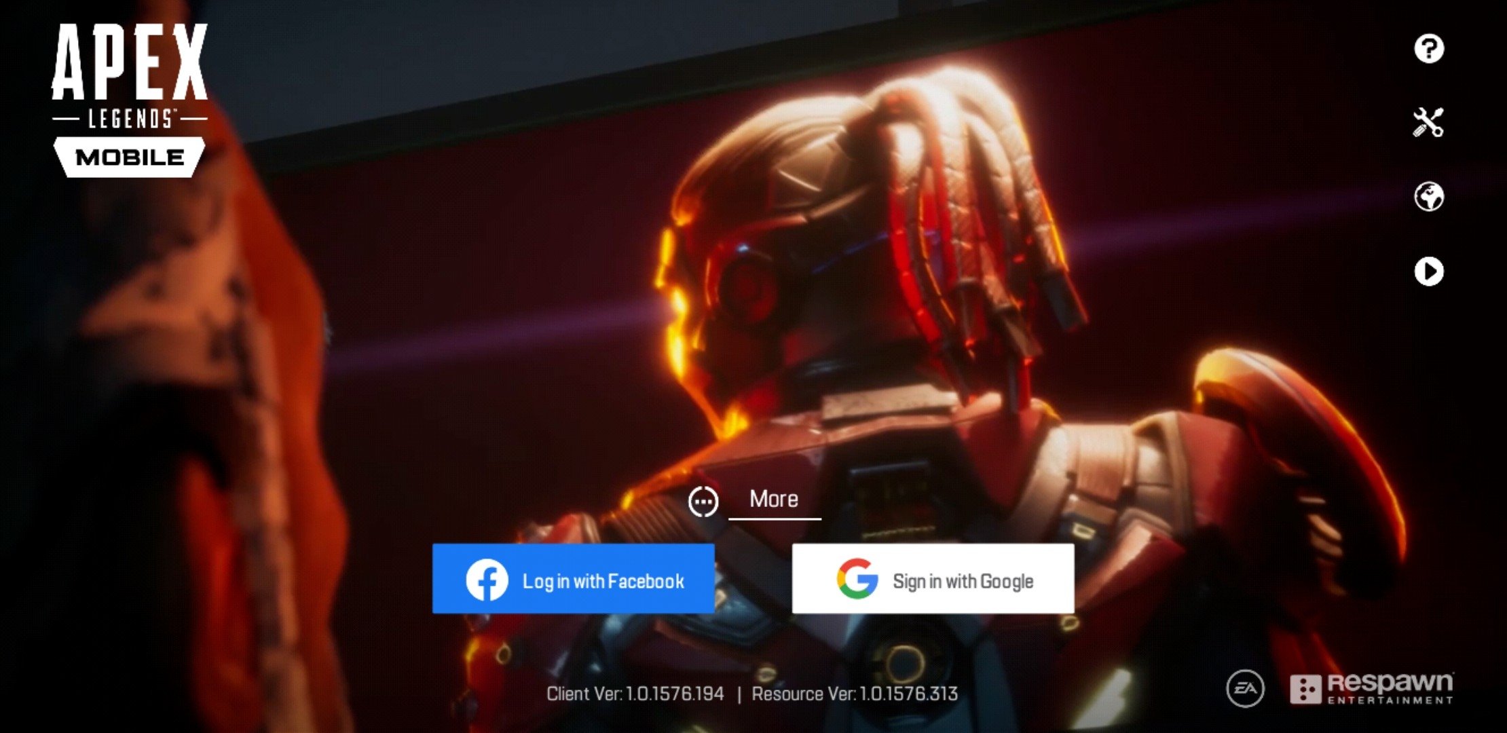
Task: Expand the More login section
Action: pos(753,500)
